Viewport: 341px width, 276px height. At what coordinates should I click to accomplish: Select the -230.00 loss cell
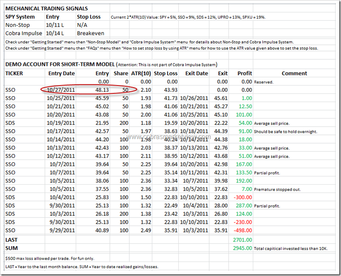coord(243,222)
